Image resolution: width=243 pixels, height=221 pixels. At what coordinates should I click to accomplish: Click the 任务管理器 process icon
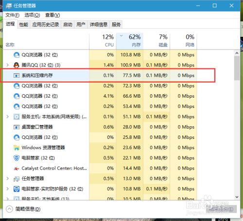17,179
